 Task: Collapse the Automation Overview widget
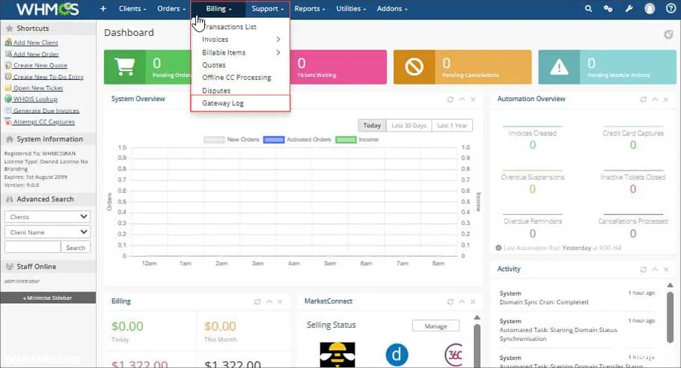click(x=655, y=99)
